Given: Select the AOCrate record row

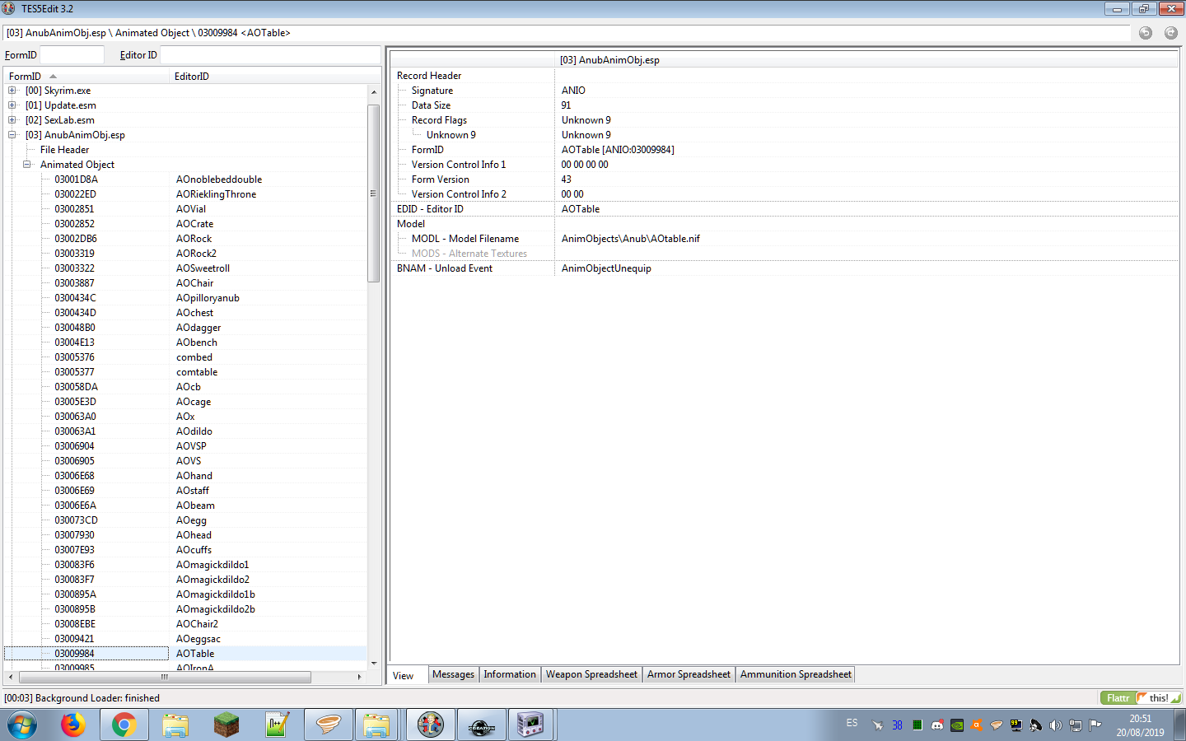Looking at the screenshot, I should (185, 224).
